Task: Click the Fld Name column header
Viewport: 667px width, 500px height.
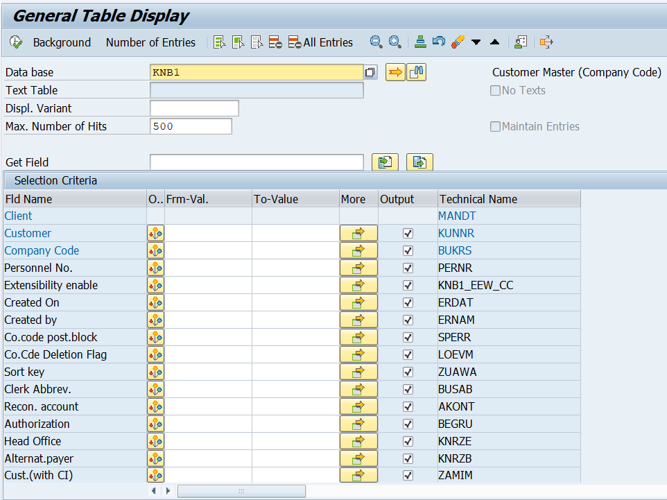Action: 75,199
